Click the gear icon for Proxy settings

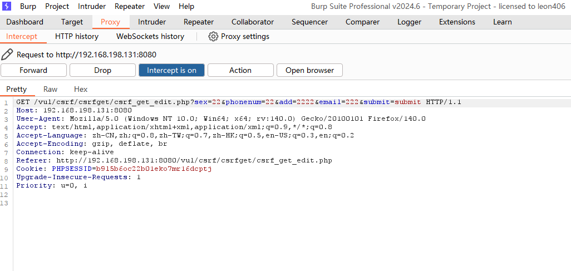pos(213,36)
